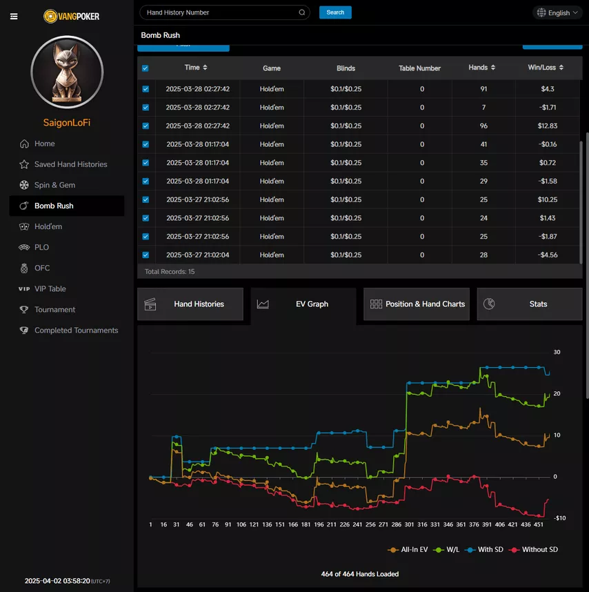Screen dimensions: 589x592
Task: Open the hamburger menu icon
Action: [x=14, y=17]
